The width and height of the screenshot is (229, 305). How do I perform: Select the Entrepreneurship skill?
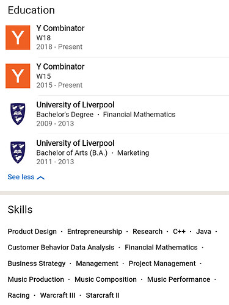(95, 231)
